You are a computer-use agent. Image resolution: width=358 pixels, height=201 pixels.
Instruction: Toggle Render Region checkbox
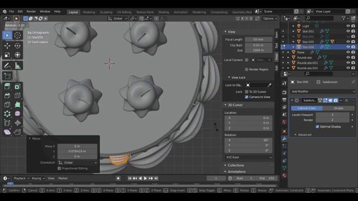pyautogui.click(x=247, y=69)
